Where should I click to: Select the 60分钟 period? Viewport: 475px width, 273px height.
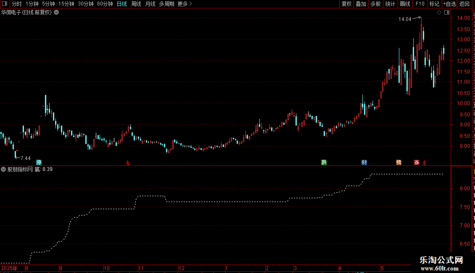click(x=105, y=4)
